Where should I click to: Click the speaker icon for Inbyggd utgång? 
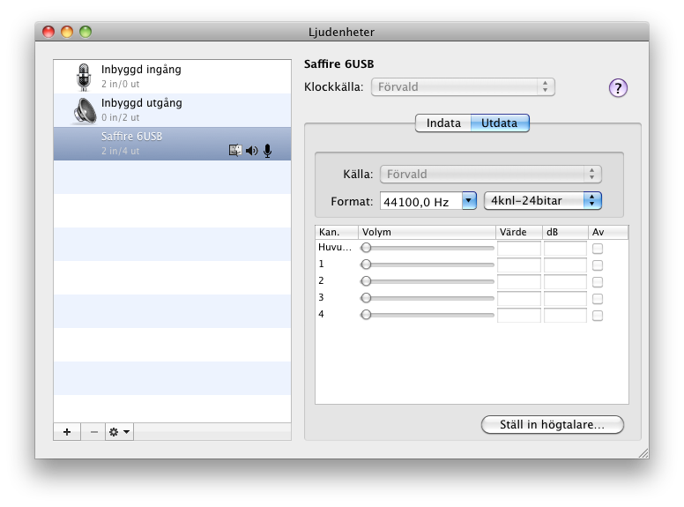(85, 110)
